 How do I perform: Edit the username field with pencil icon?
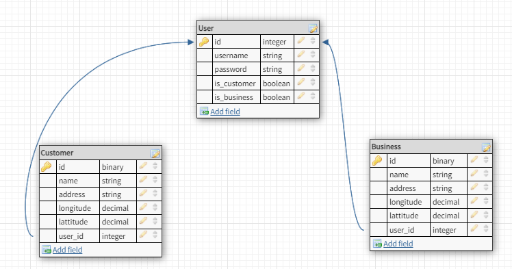coord(301,54)
